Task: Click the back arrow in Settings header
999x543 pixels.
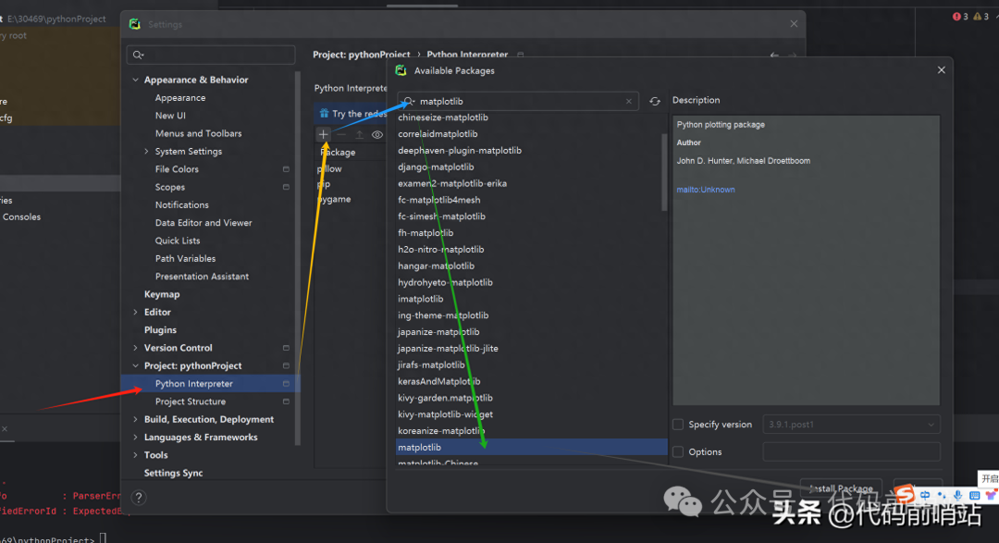Action: [x=774, y=56]
